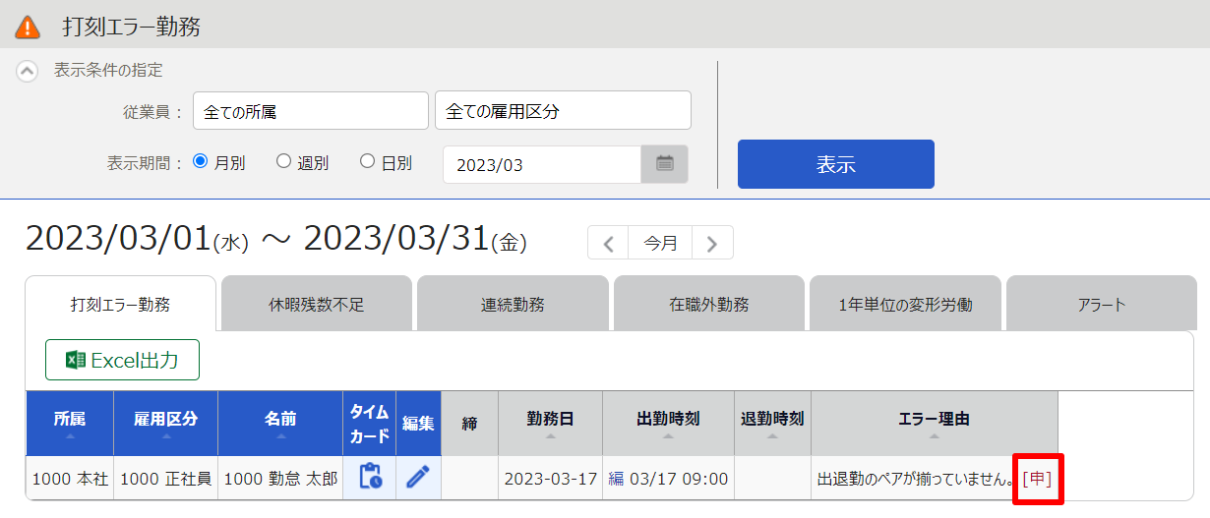Open the 全ての所属 dropdown

[x=311, y=111]
